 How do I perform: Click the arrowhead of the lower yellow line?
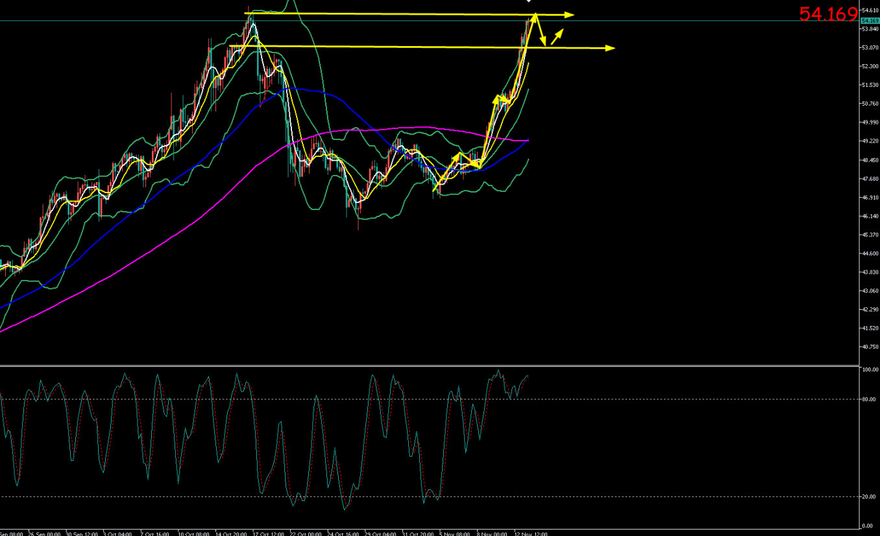[x=610, y=48]
